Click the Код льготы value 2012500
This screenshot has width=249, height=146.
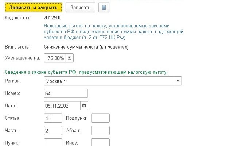coord(52,18)
